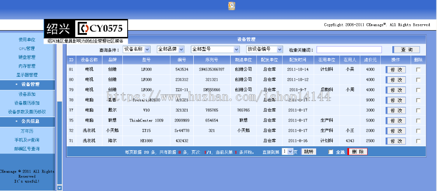Click the Sr44778 number cell

(182, 131)
